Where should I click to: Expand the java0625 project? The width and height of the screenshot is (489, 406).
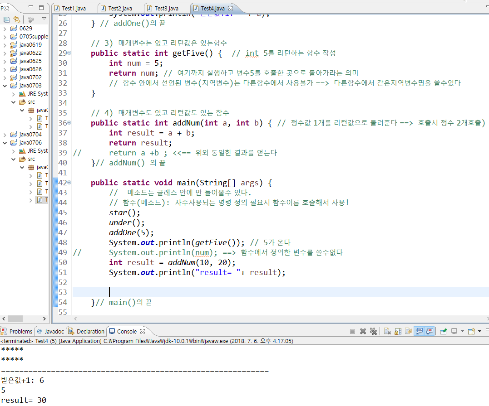coord(5,61)
